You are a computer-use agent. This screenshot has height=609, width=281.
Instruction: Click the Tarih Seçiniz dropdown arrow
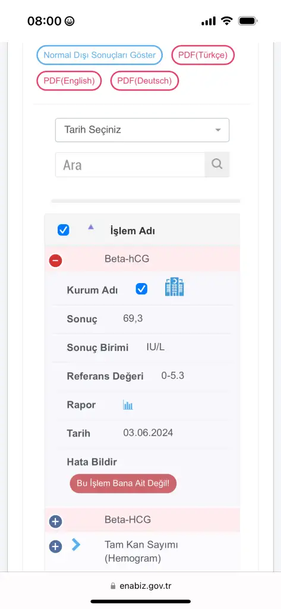pos(218,130)
